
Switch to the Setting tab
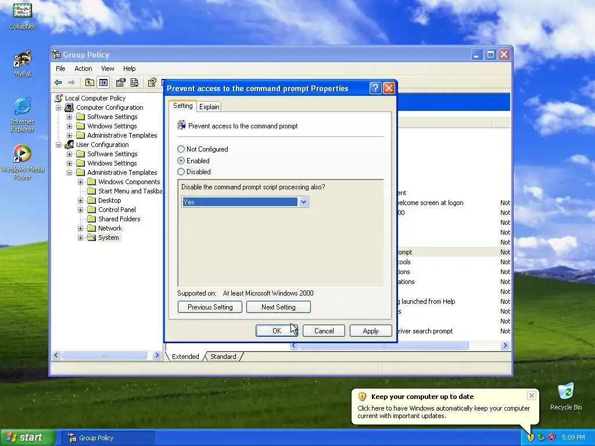[x=182, y=106]
